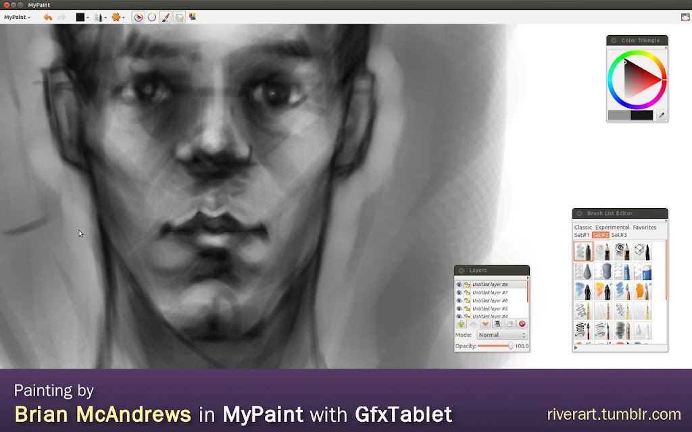The width and height of the screenshot is (692, 432).
Task: Click the brush list toolbar icon
Action: 165,17
